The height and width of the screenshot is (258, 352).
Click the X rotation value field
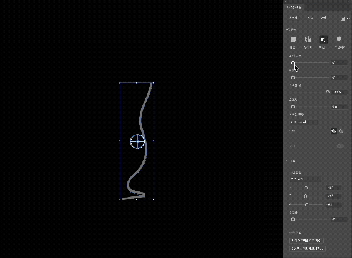pos(334,188)
